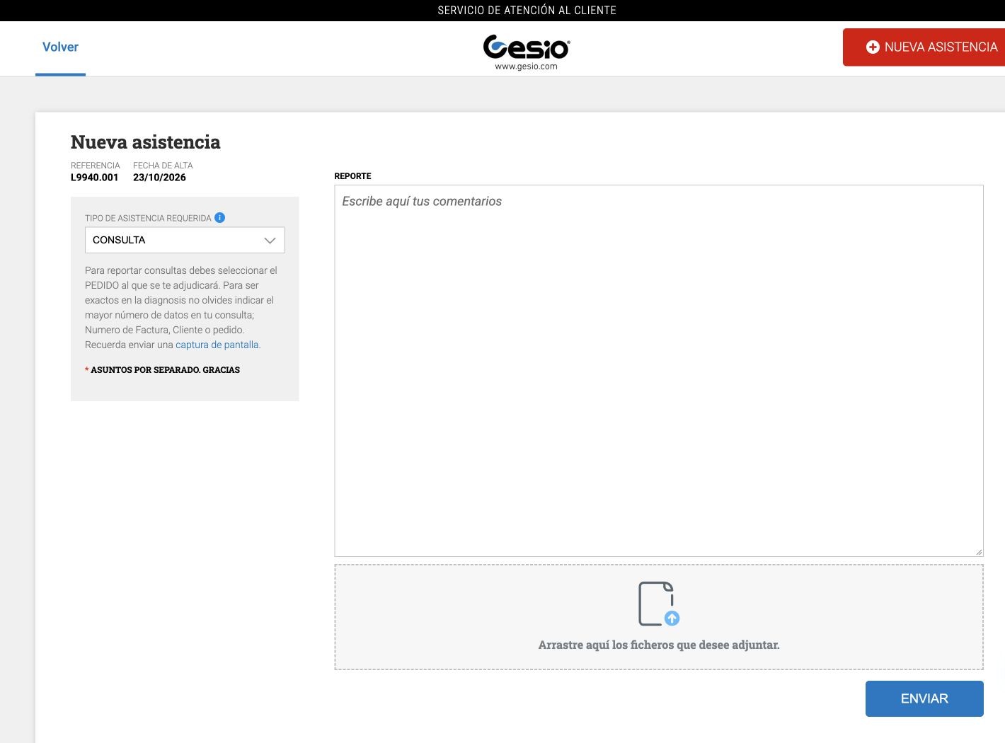Click the upload arrow badge
1005x743 pixels.
point(672,618)
